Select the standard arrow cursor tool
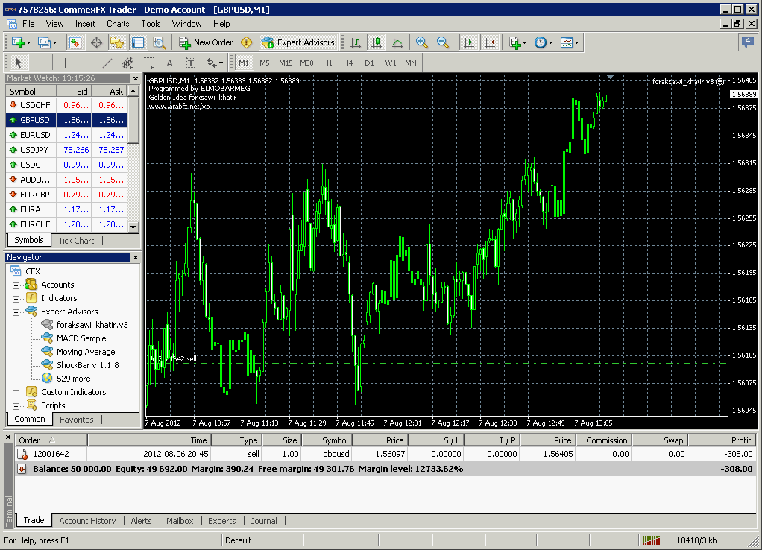Image resolution: width=762 pixels, height=550 pixels. [x=19, y=63]
